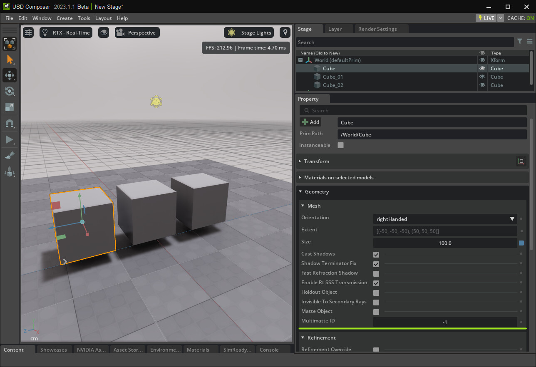This screenshot has height=367, width=536.
Task: Activate the arrow Select tool
Action: pos(10,60)
